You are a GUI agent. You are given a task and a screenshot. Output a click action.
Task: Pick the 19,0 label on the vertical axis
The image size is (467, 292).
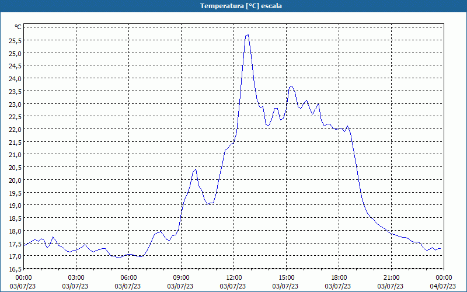[x=15, y=206]
